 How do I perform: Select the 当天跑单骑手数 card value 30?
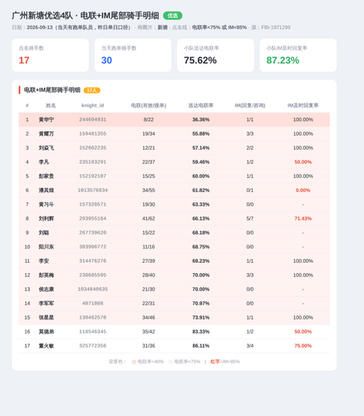[106, 60]
